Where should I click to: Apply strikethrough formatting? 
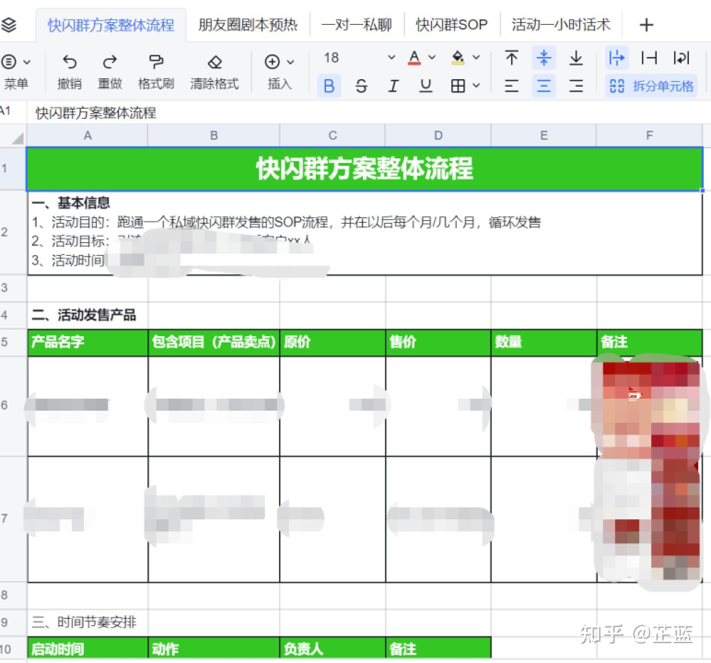click(x=361, y=86)
